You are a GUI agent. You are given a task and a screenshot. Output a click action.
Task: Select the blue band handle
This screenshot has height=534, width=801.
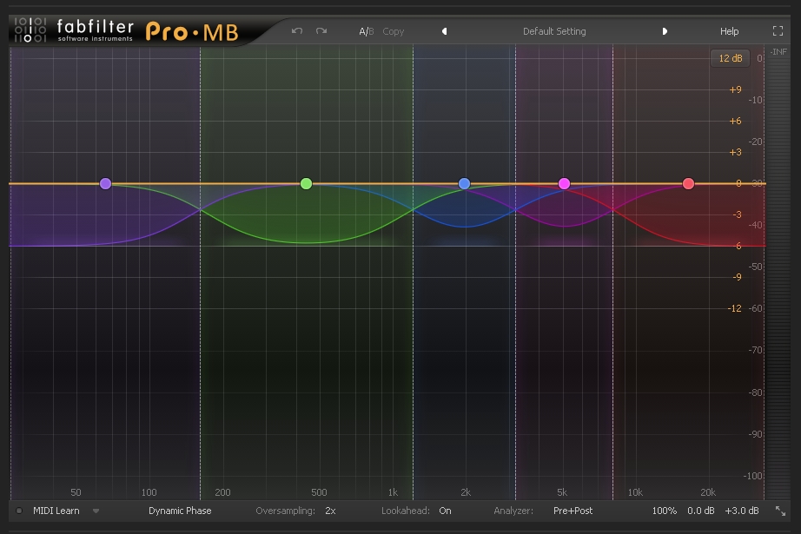(465, 184)
